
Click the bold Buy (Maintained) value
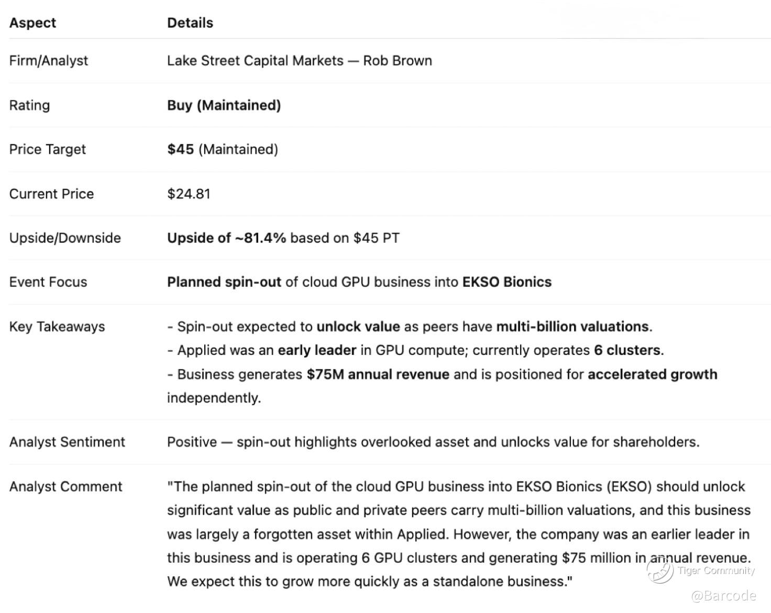click(224, 105)
